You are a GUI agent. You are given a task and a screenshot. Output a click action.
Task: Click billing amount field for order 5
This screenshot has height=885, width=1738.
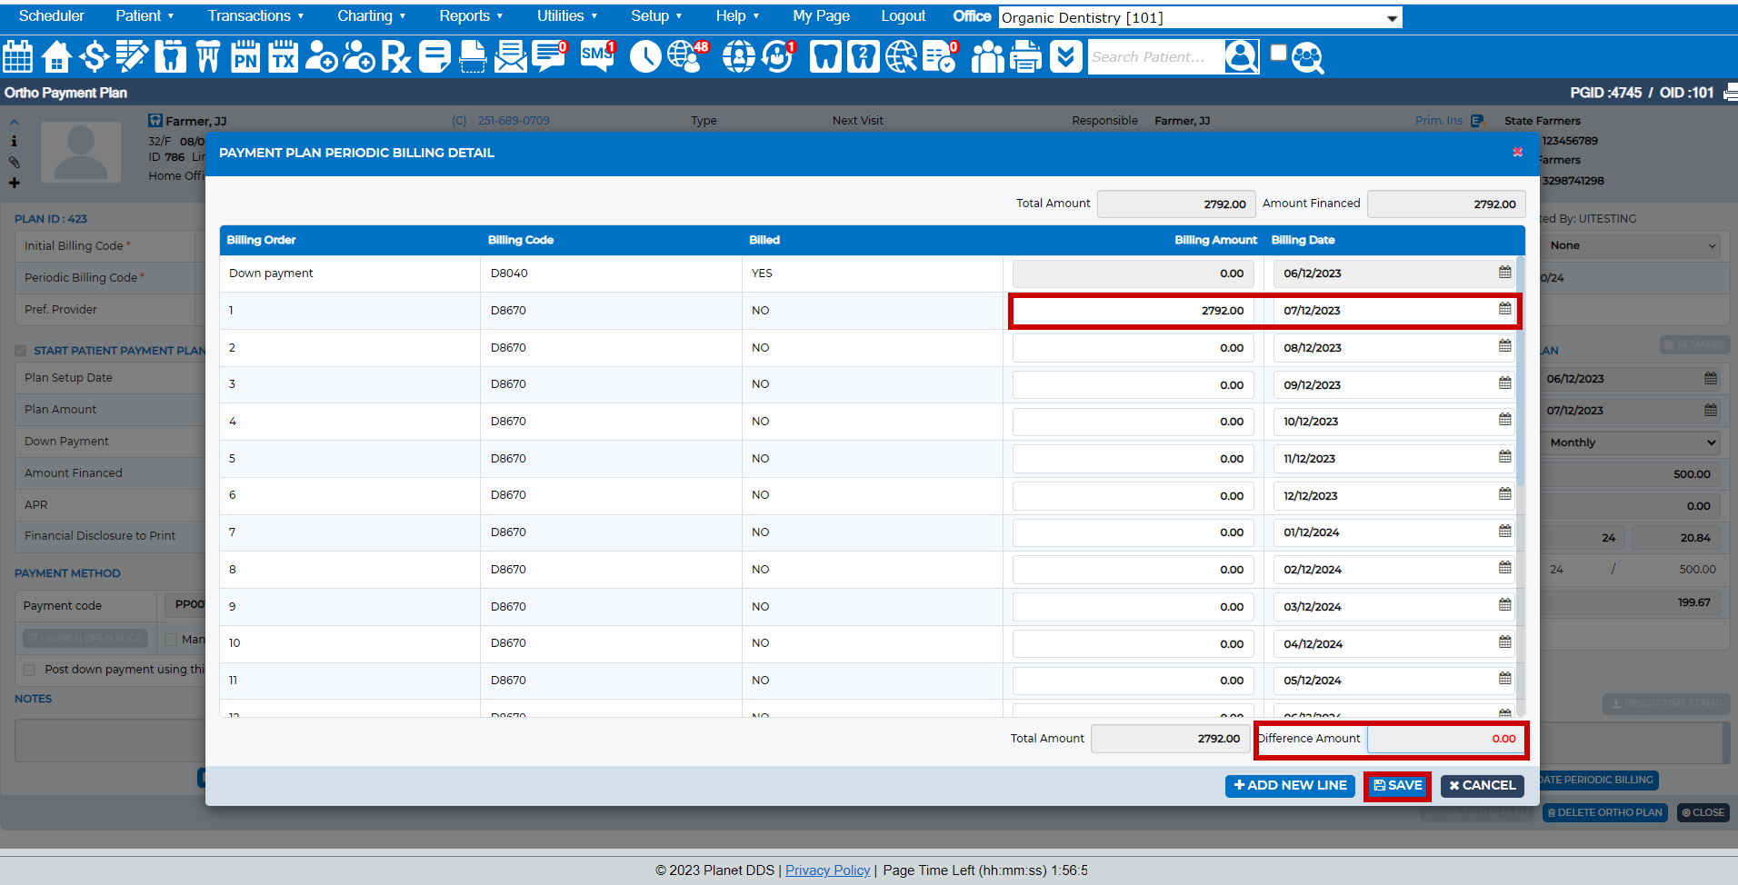[1133, 459]
